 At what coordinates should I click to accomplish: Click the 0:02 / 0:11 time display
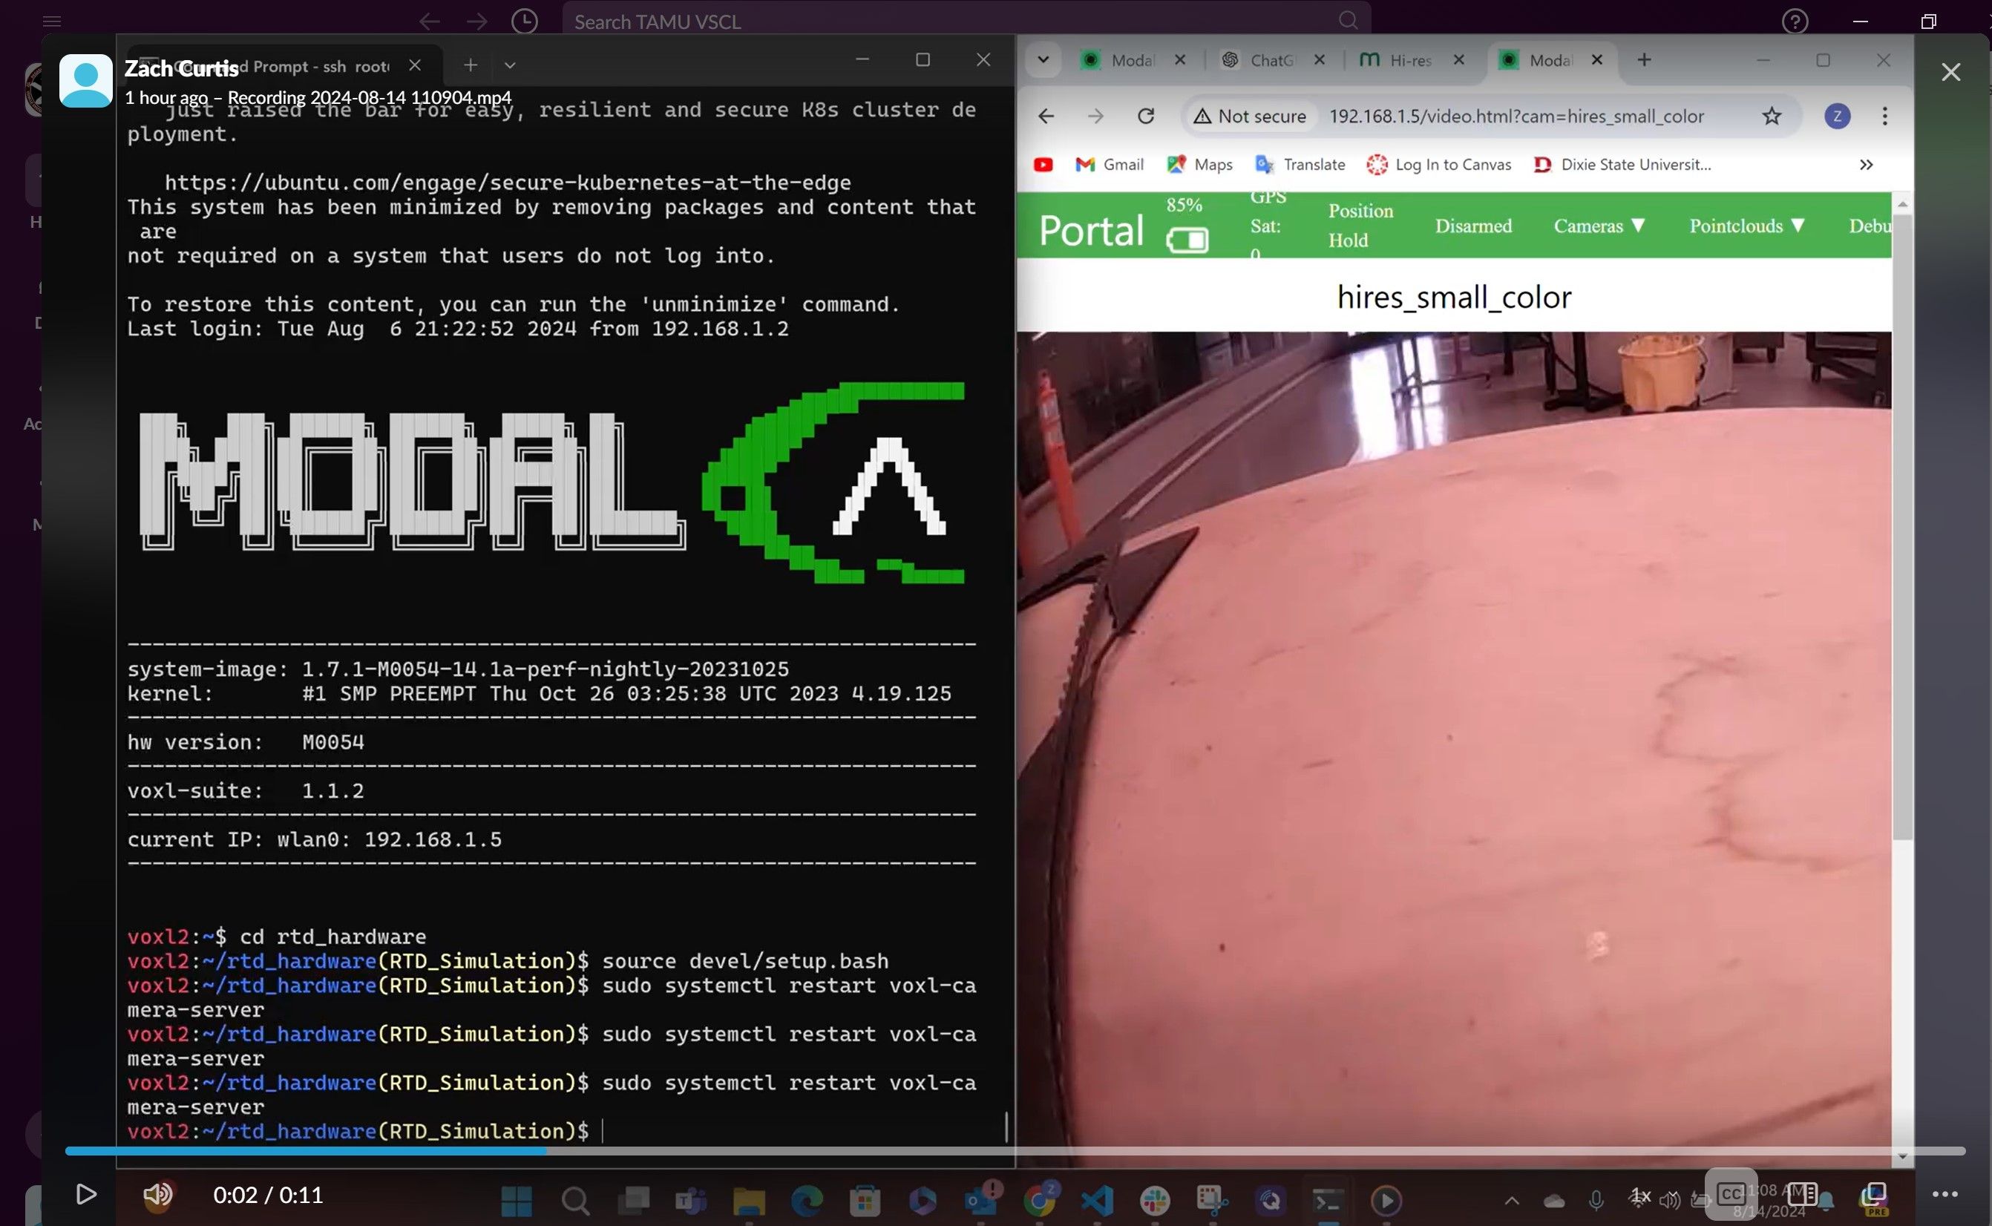point(267,1194)
